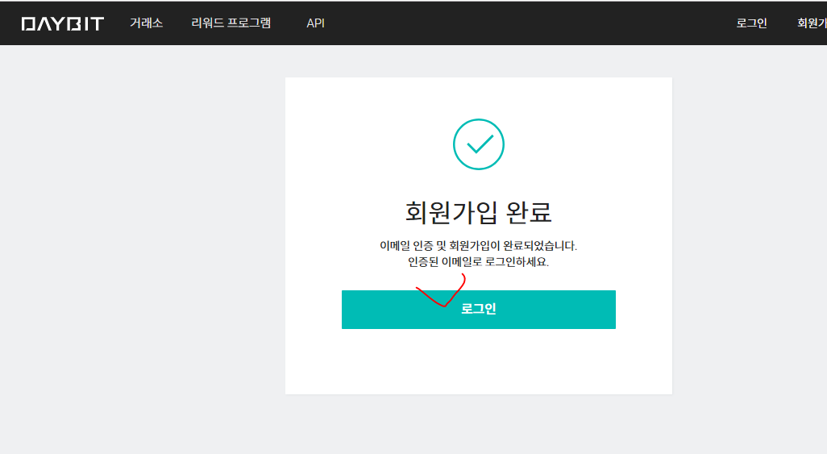Click the red hand-drawn check mark
827x454 pixels.
(x=441, y=290)
